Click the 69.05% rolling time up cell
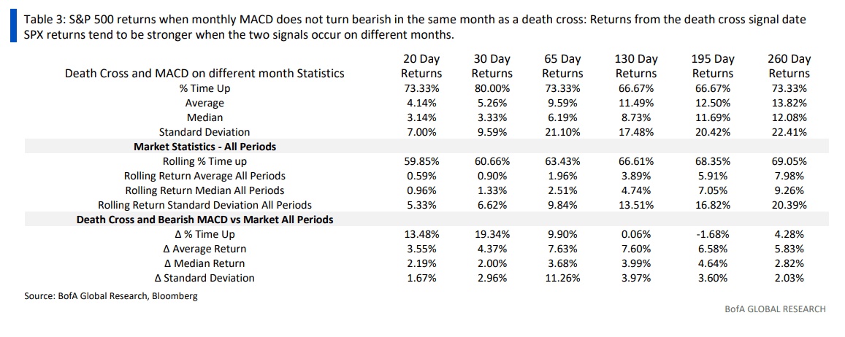 pyautogui.click(x=789, y=161)
